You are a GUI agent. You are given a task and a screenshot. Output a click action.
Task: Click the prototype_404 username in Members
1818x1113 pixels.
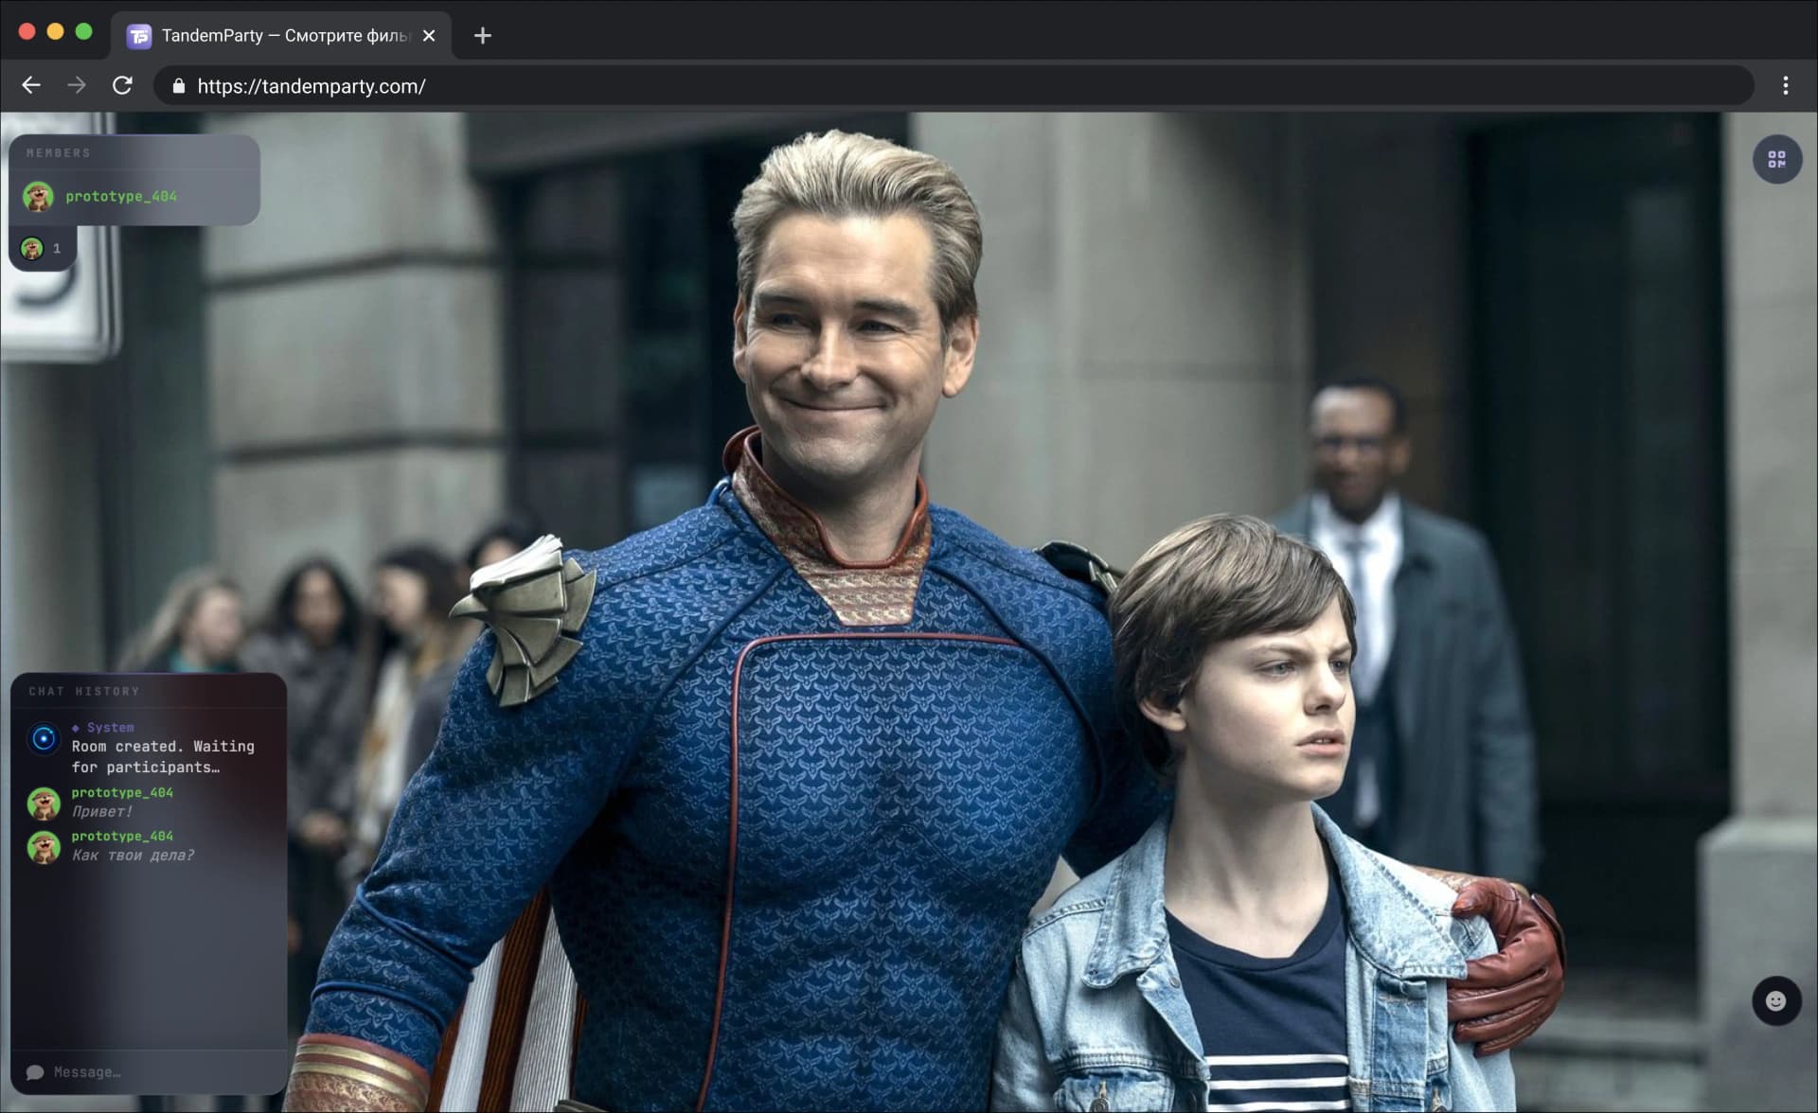point(121,196)
